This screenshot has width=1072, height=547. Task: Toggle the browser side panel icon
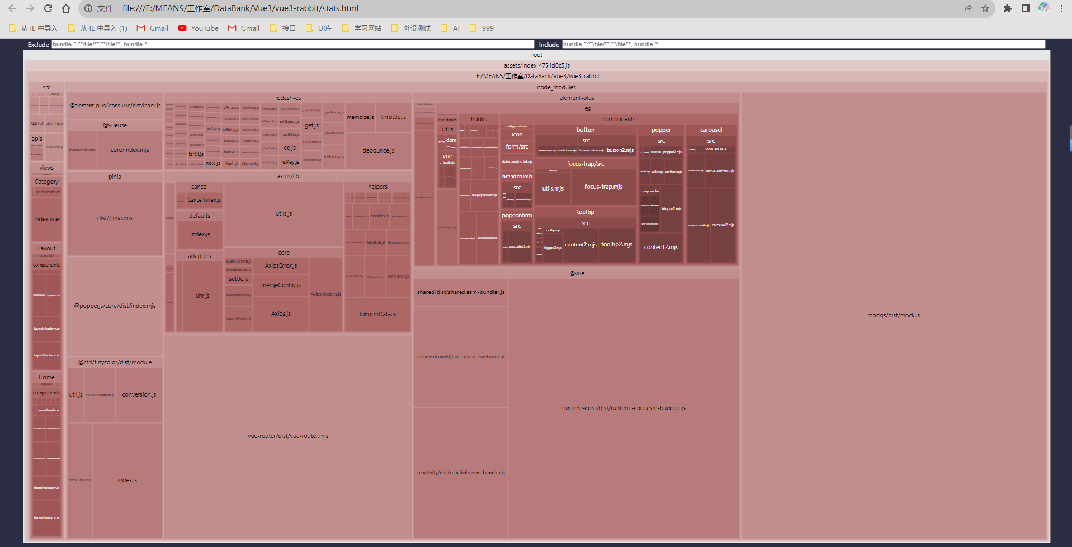coord(1026,8)
